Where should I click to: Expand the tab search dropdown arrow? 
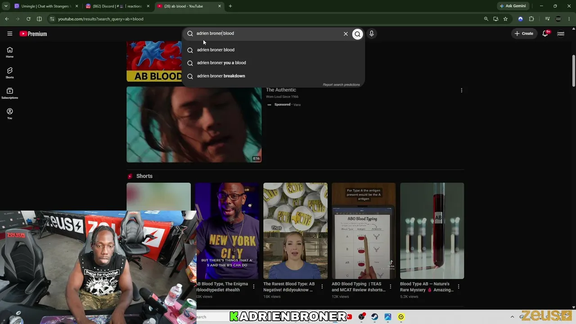6,6
